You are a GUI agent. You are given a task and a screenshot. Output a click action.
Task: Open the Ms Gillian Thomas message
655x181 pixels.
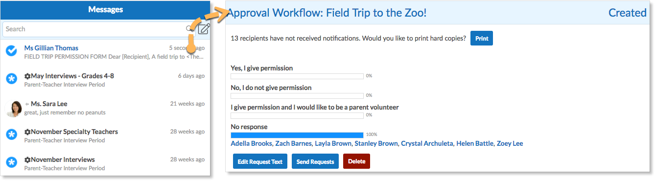105,52
